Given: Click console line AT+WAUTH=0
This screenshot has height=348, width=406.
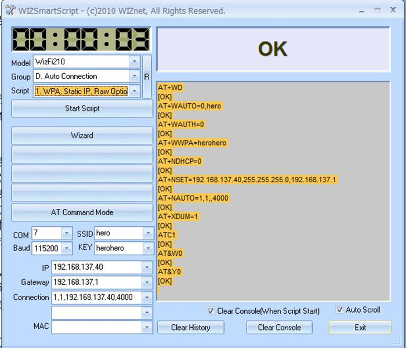Looking at the screenshot, I should 181,124.
